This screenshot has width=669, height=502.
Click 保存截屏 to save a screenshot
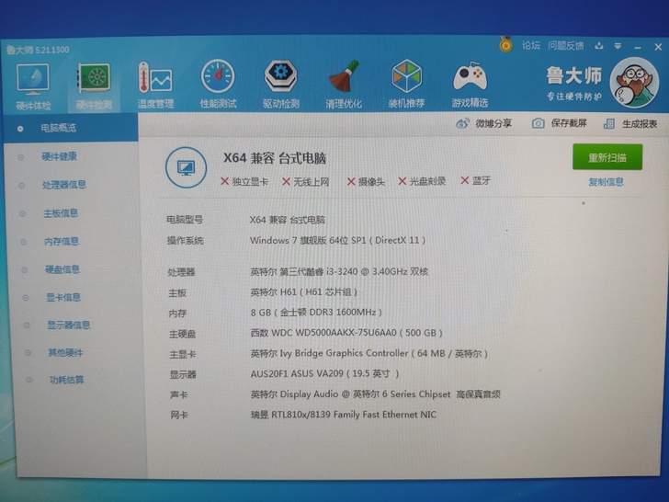click(560, 123)
